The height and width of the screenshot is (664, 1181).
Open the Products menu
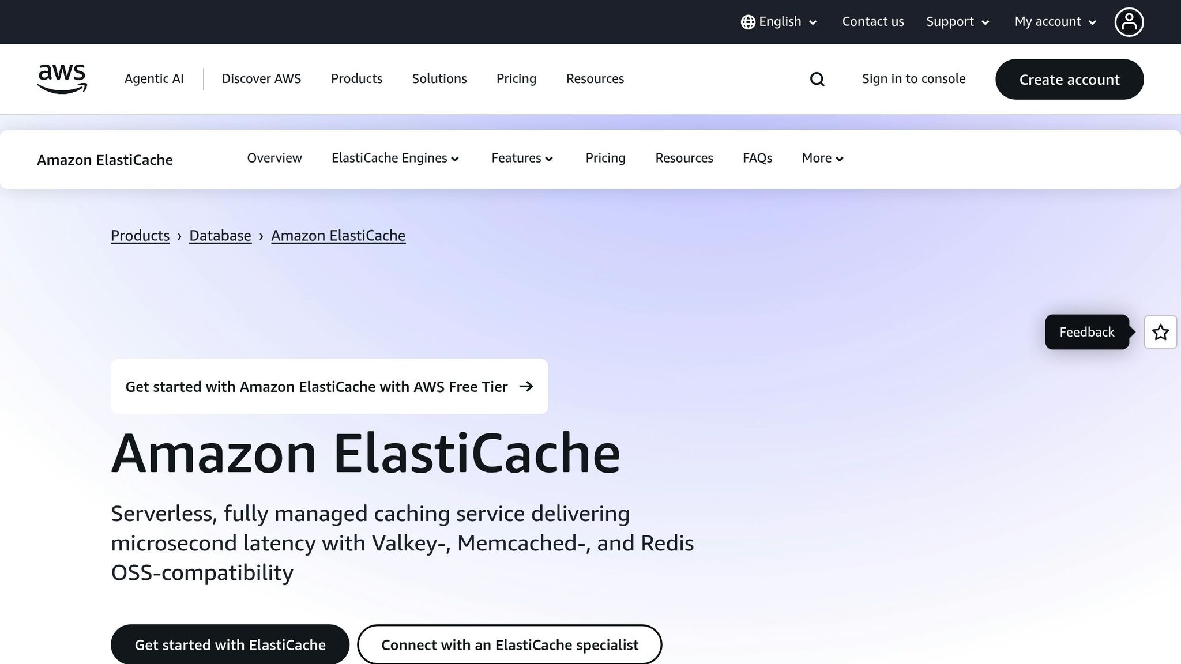(x=356, y=78)
